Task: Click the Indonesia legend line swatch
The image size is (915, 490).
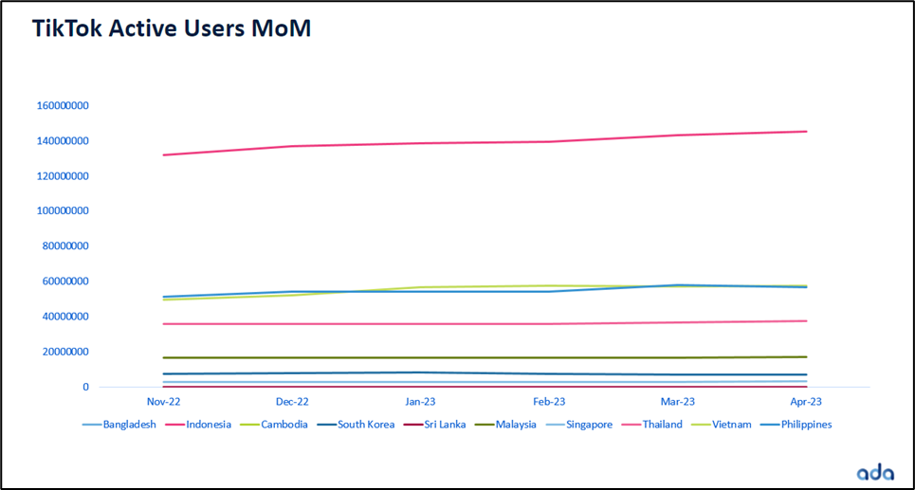Action: (x=174, y=425)
